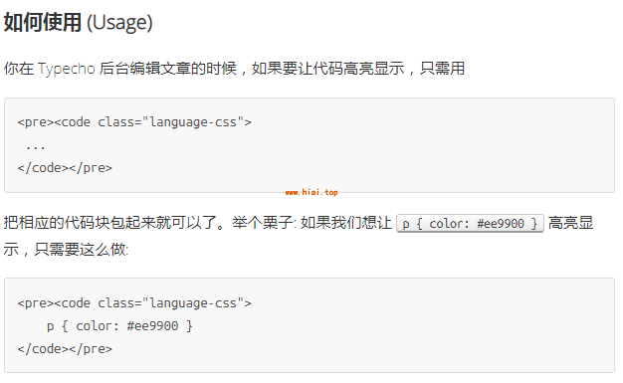623x383 pixels.
Task: Click the 如何使用 (Usage) heading
Action: (x=79, y=22)
